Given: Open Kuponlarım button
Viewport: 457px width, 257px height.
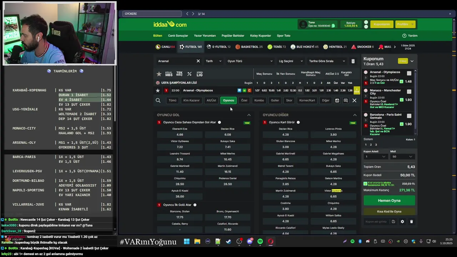Looking at the screenshot, I should point(382,24).
